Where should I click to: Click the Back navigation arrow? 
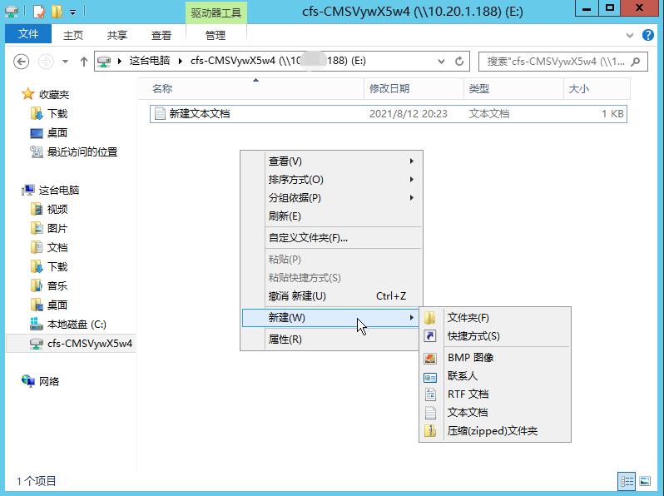pyautogui.click(x=21, y=62)
